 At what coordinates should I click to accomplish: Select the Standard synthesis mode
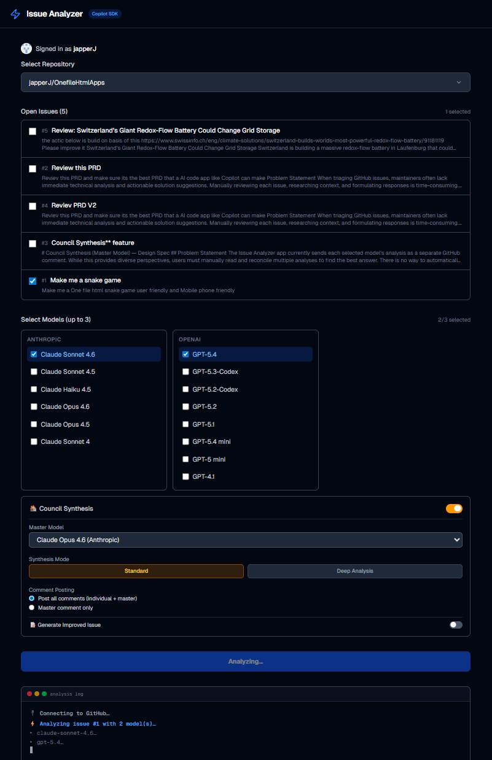(136, 570)
